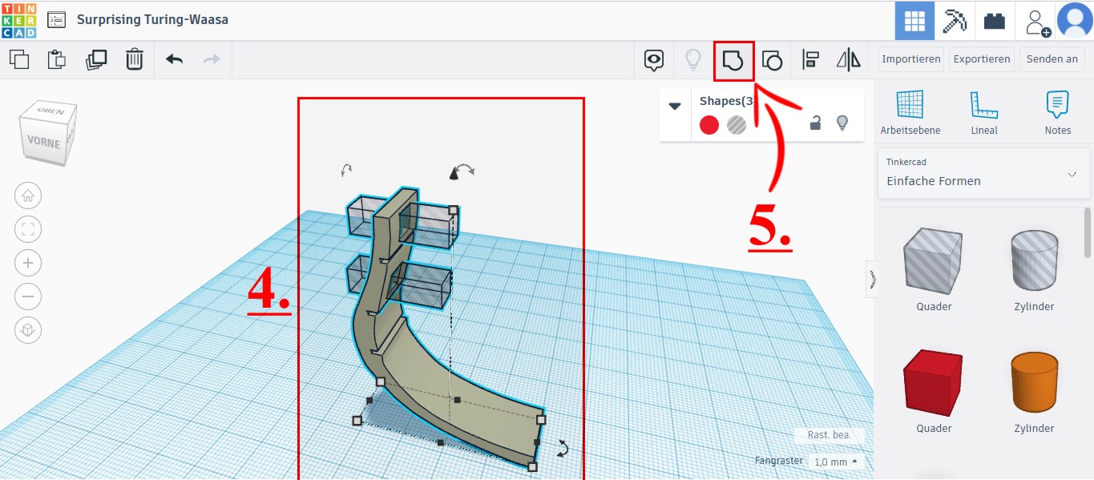Switch to the Bricks view tab
This screenshot has height=480, width=1094.
pos(995,21)
